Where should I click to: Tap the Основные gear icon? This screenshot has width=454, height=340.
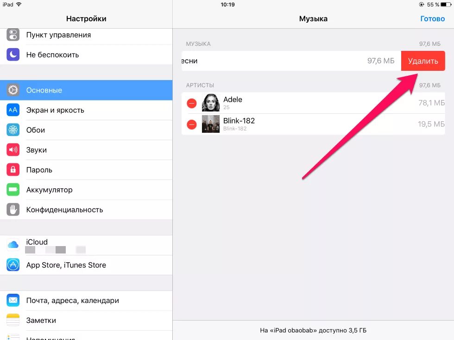(13, 90)
